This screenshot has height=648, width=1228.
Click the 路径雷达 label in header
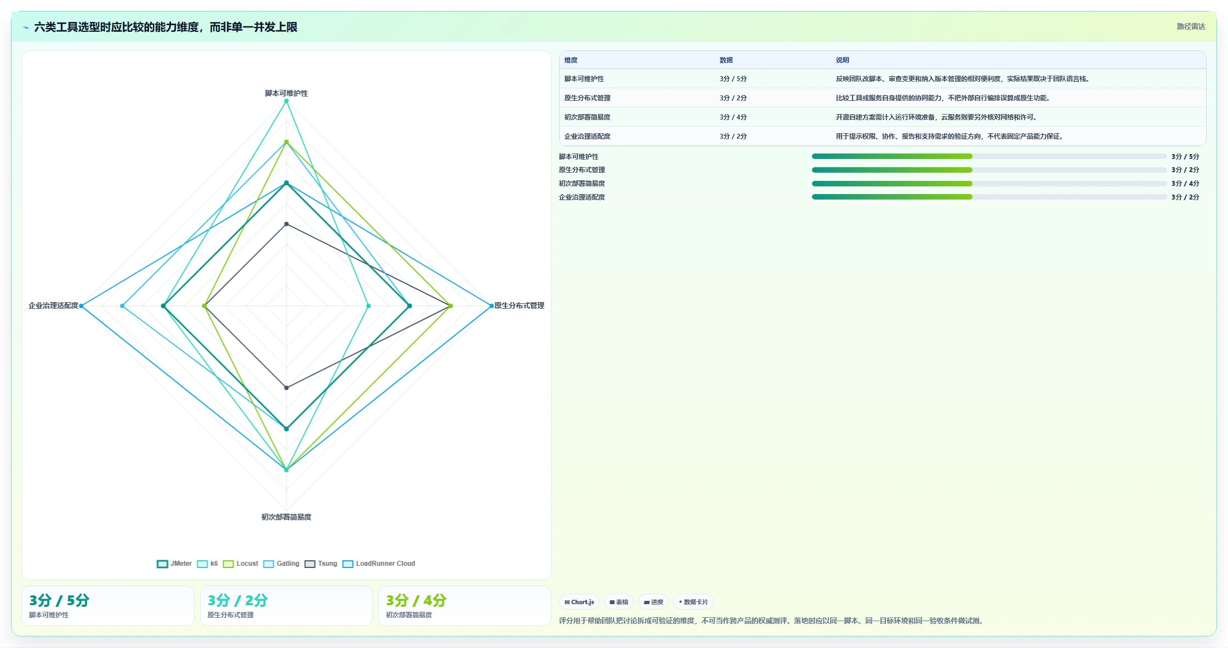coord(1191,26)
